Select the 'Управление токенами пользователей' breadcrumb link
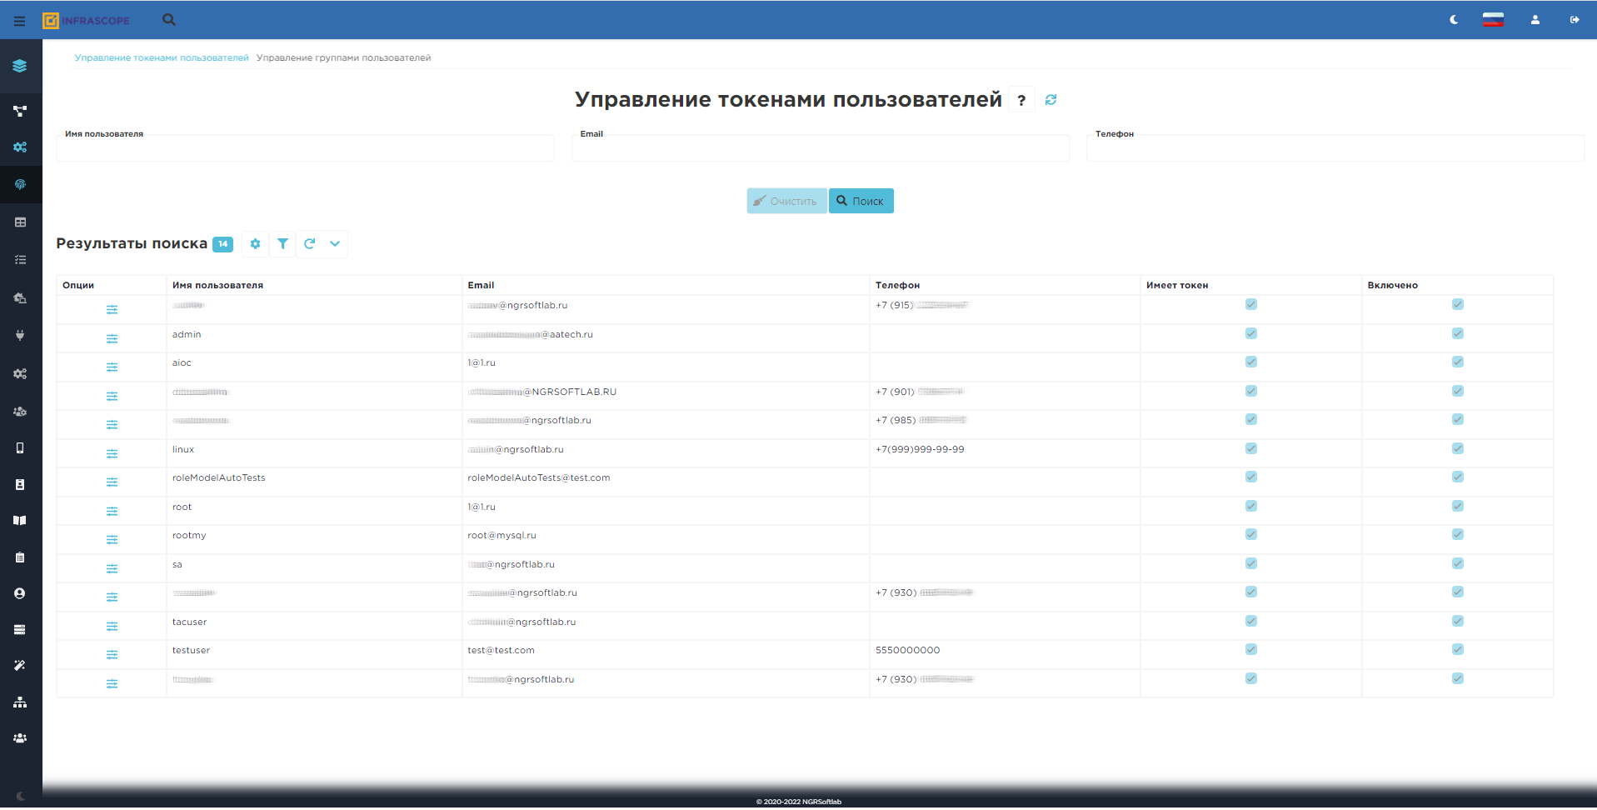This screenshot has height=810, width=1597. coord(162,57)
